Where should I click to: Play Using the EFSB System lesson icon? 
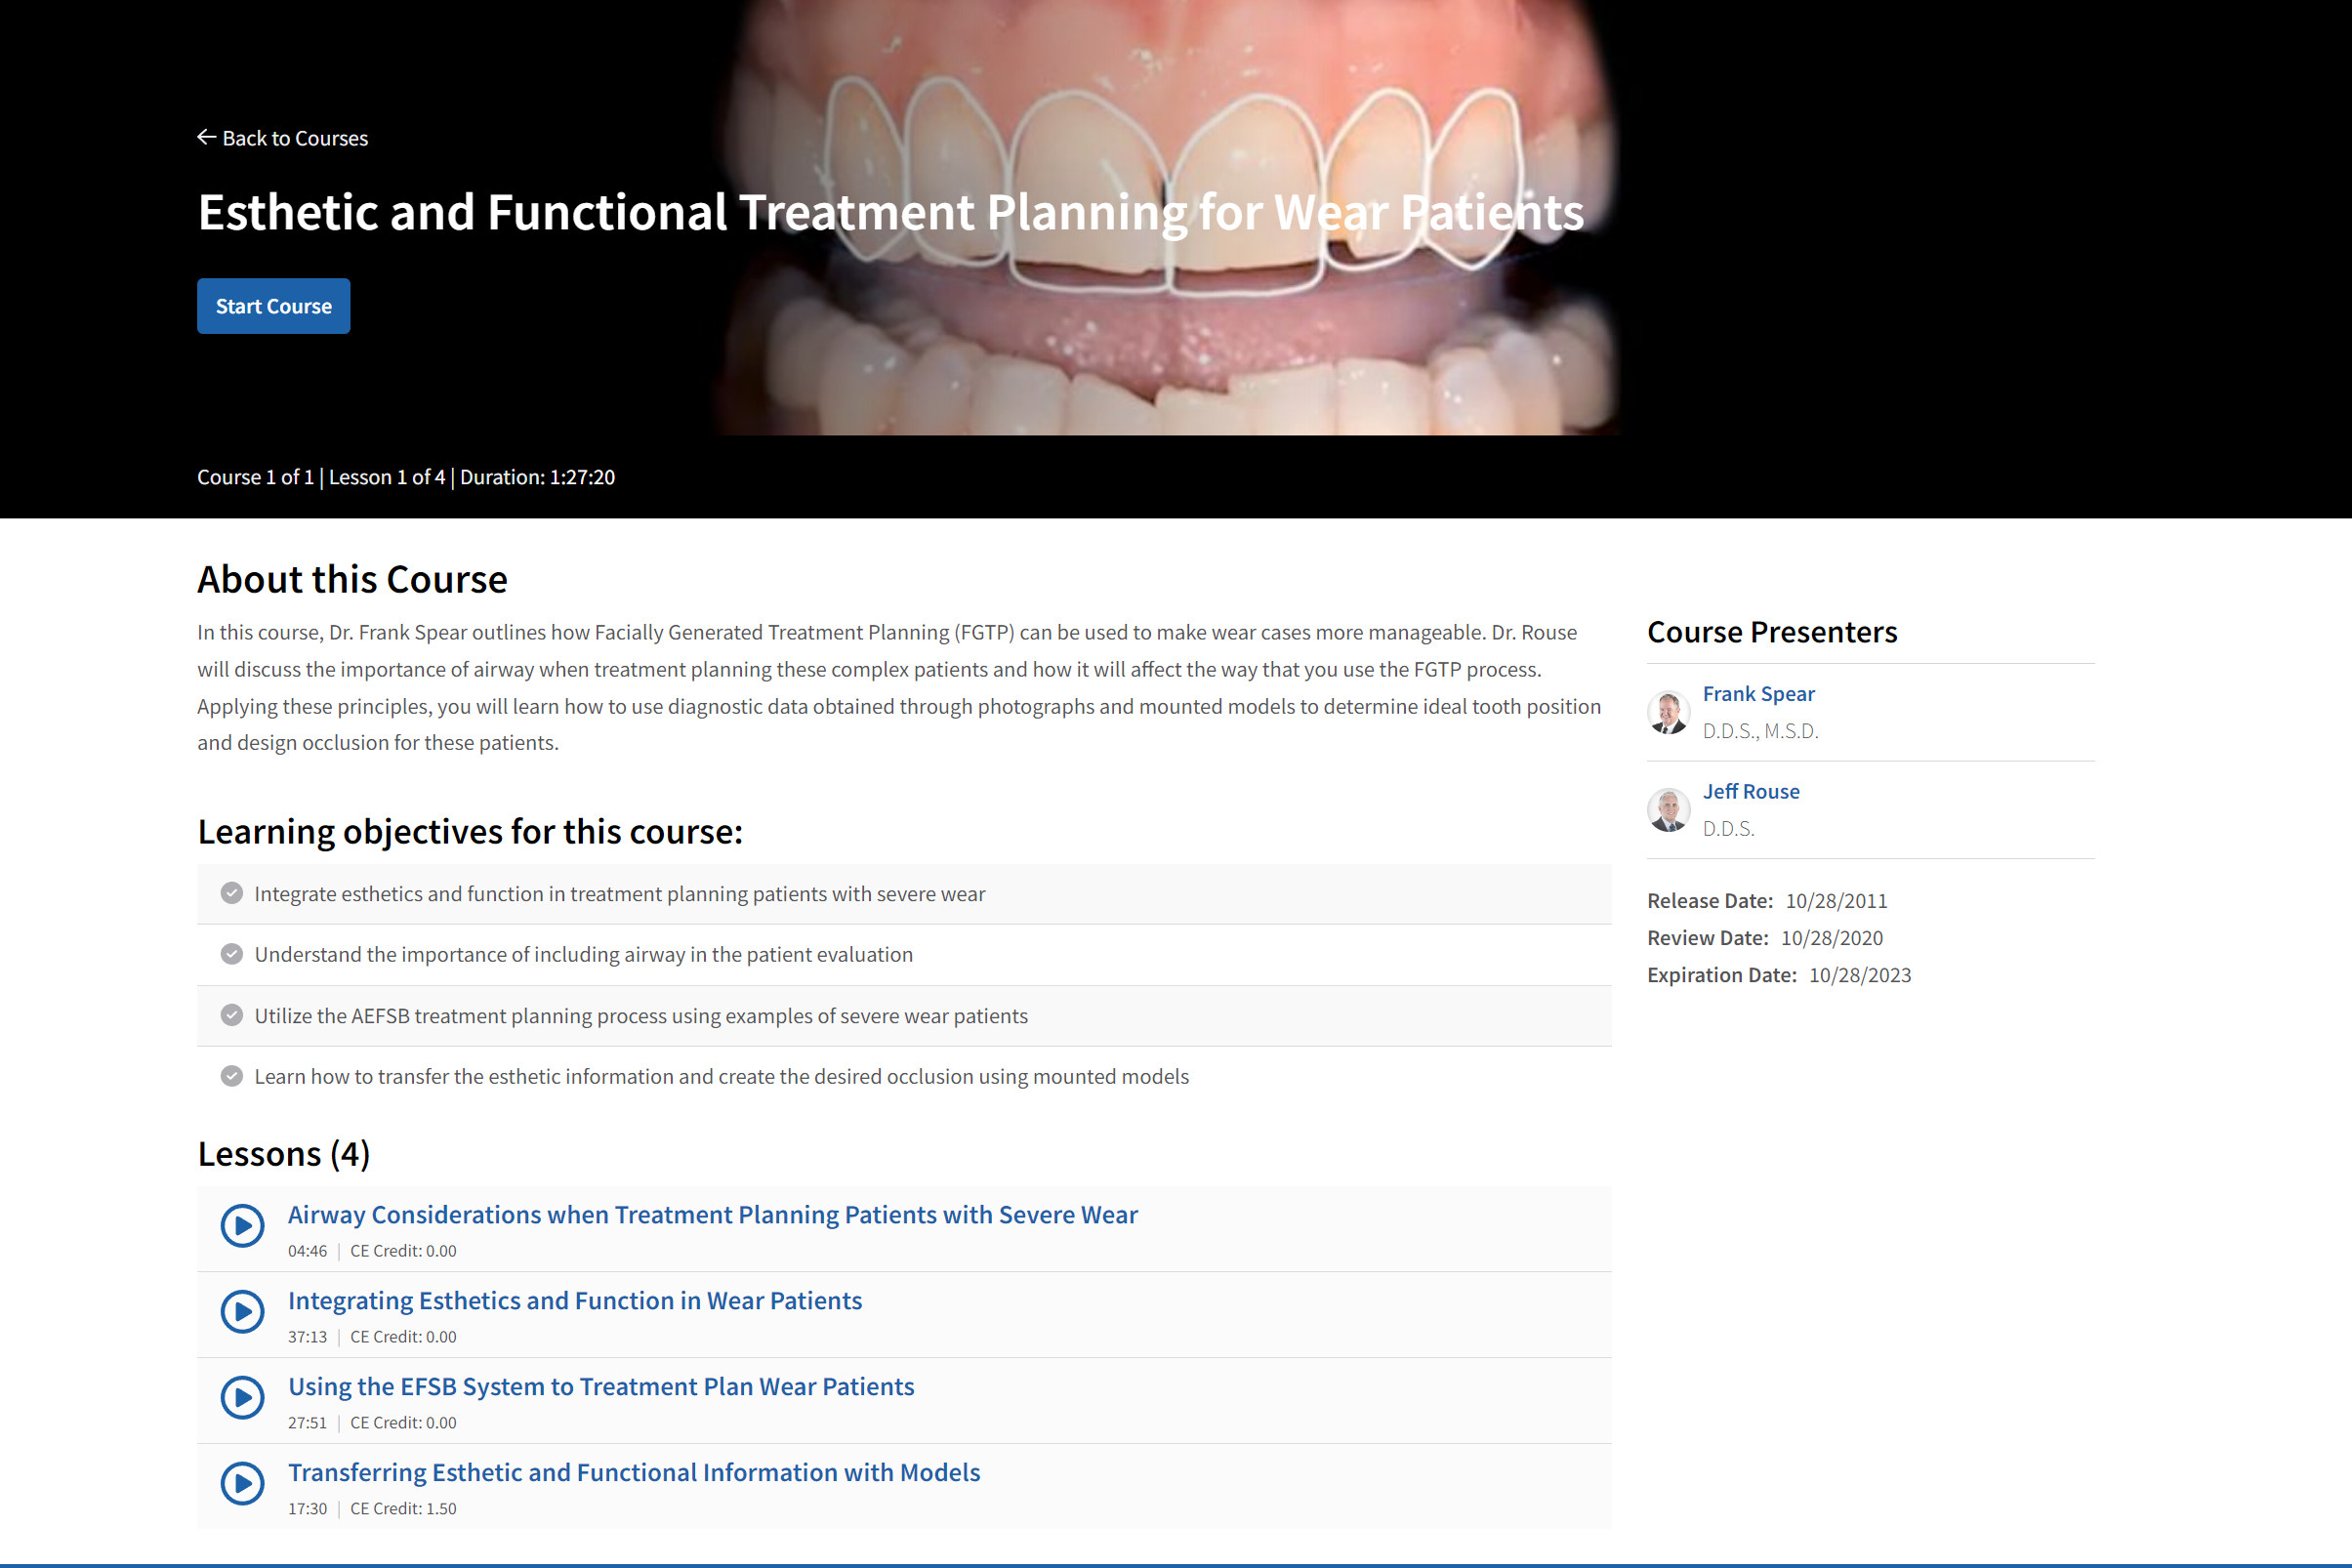(x=242, y=1397)
